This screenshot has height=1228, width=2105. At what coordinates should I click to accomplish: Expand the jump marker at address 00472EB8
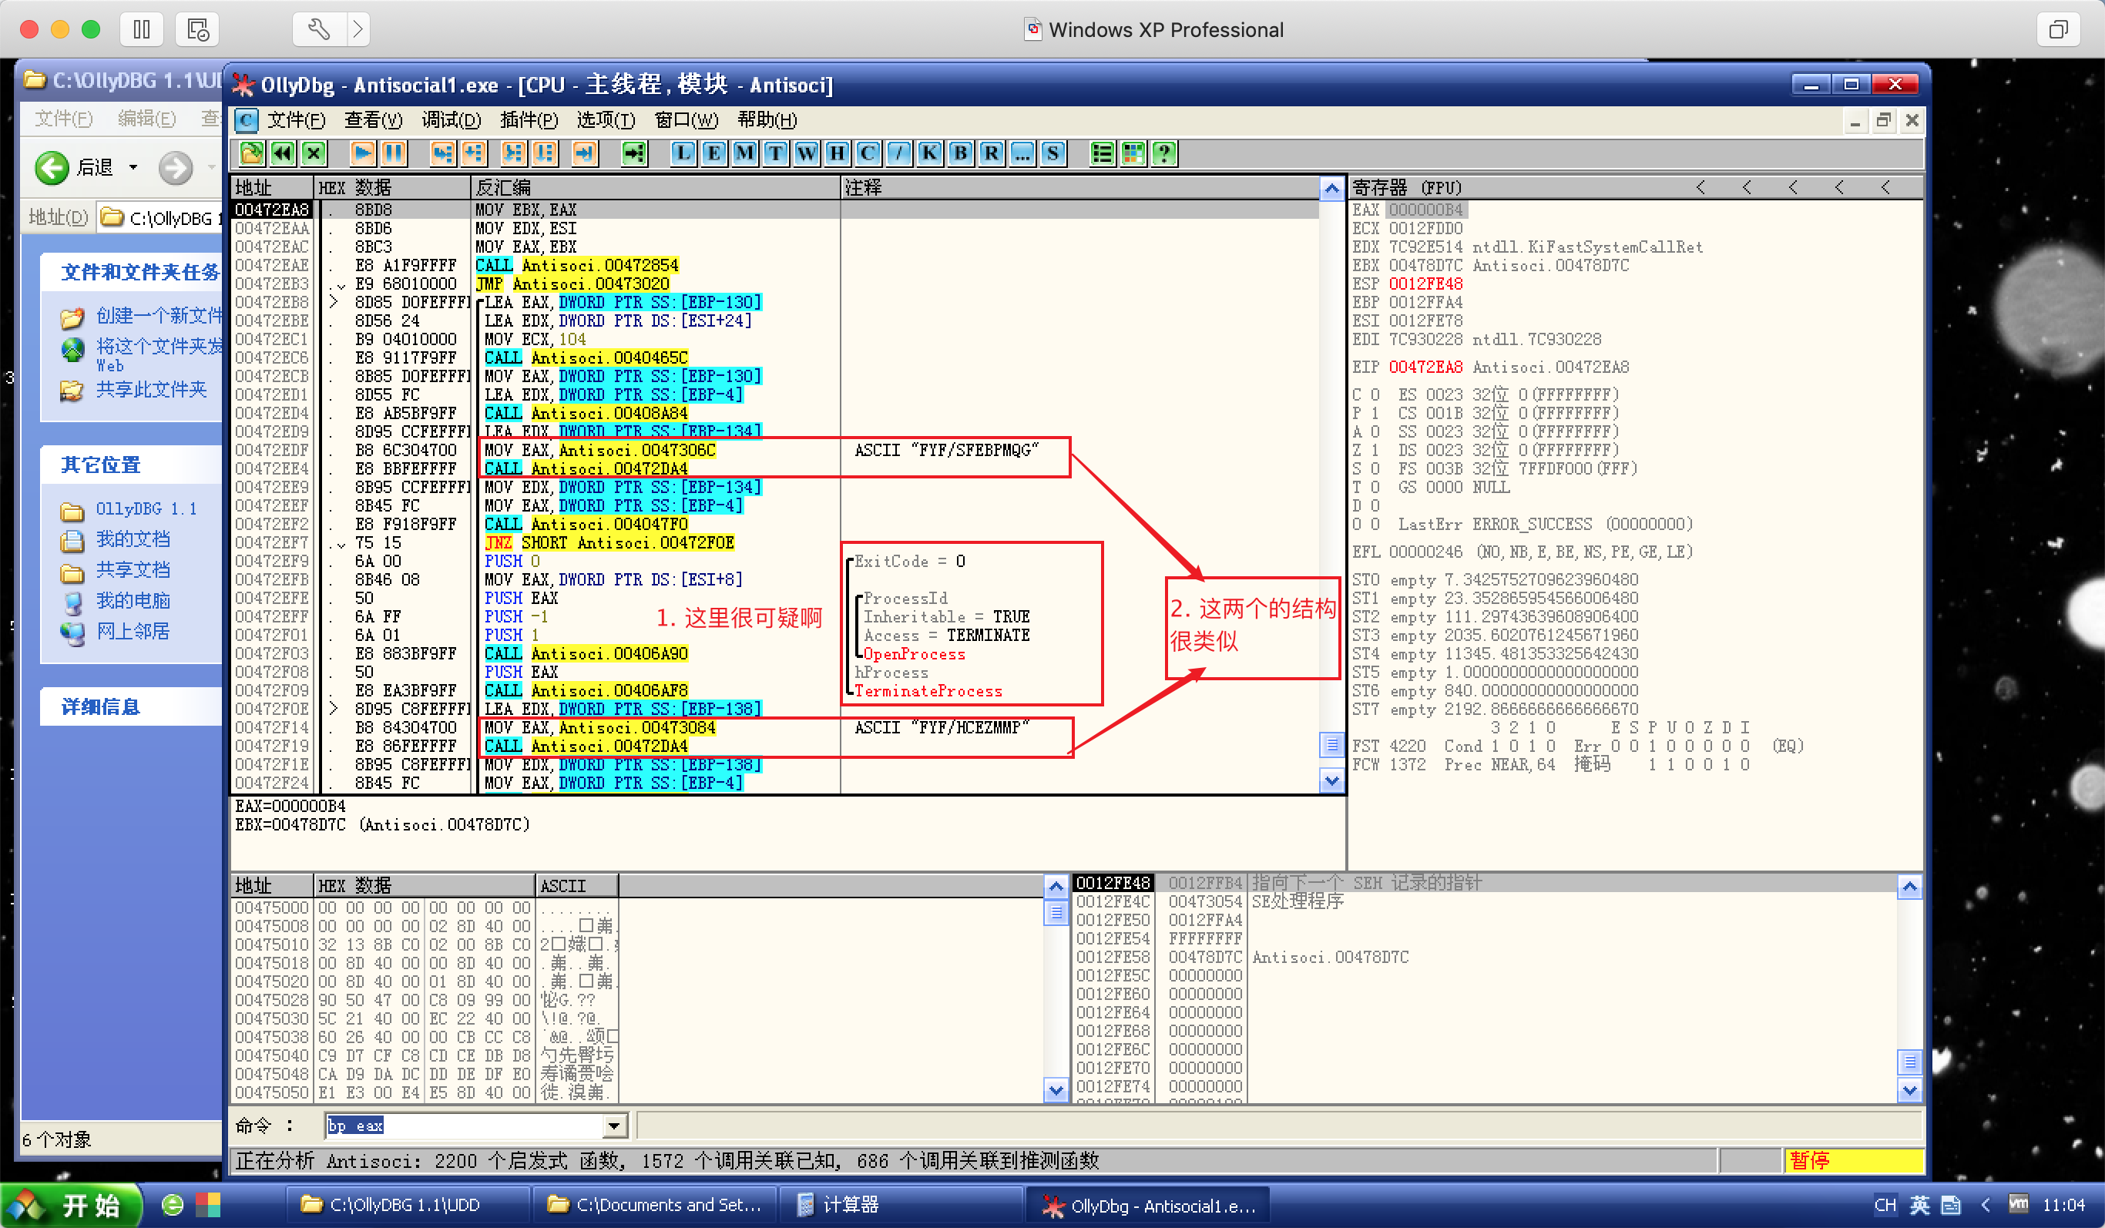coord(334,301)
